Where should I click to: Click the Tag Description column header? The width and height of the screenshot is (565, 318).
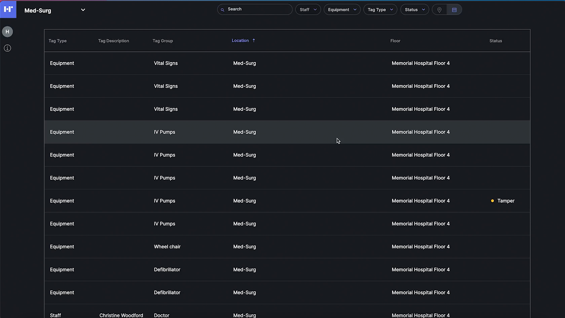click(113, 41)
